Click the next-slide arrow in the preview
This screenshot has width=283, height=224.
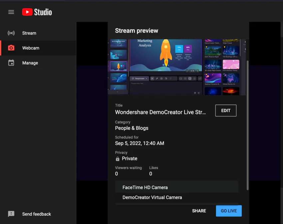coord(198,71)
